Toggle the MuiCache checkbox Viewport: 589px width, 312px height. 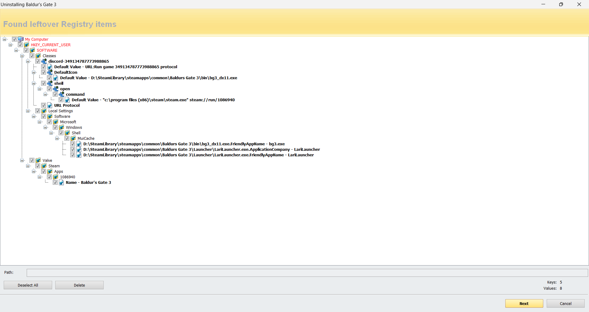tap(67, 138)
